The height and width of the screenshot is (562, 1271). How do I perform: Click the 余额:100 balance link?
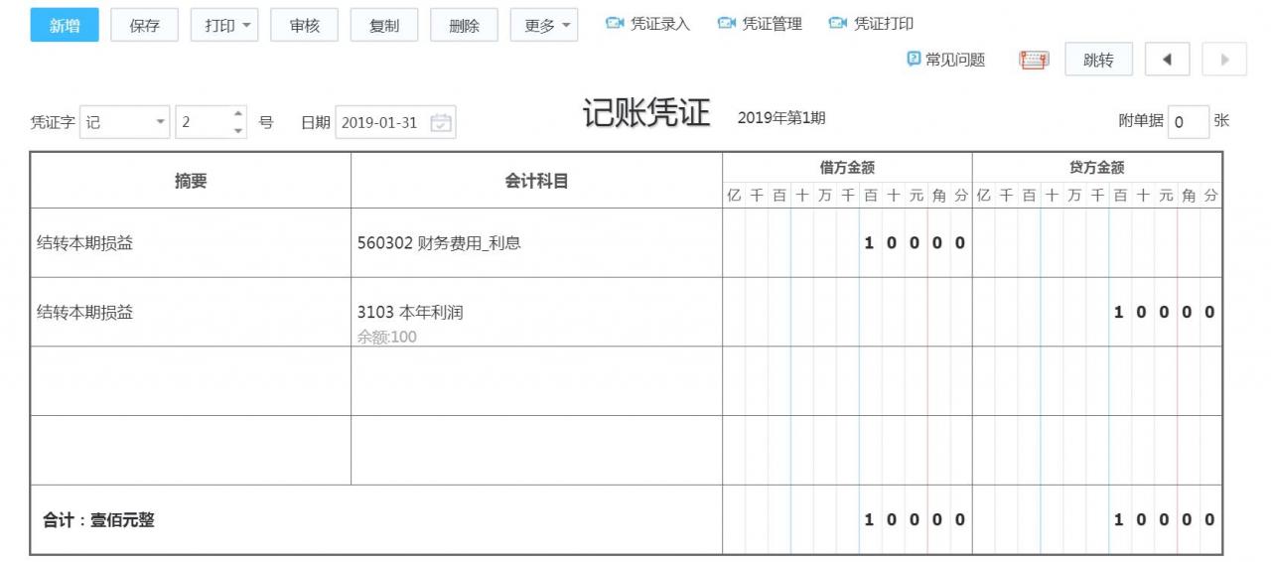pos(387,337)
